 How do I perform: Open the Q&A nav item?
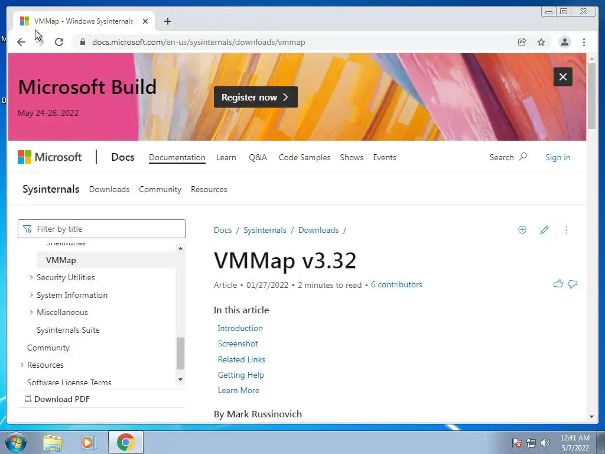tap(258, 157)
